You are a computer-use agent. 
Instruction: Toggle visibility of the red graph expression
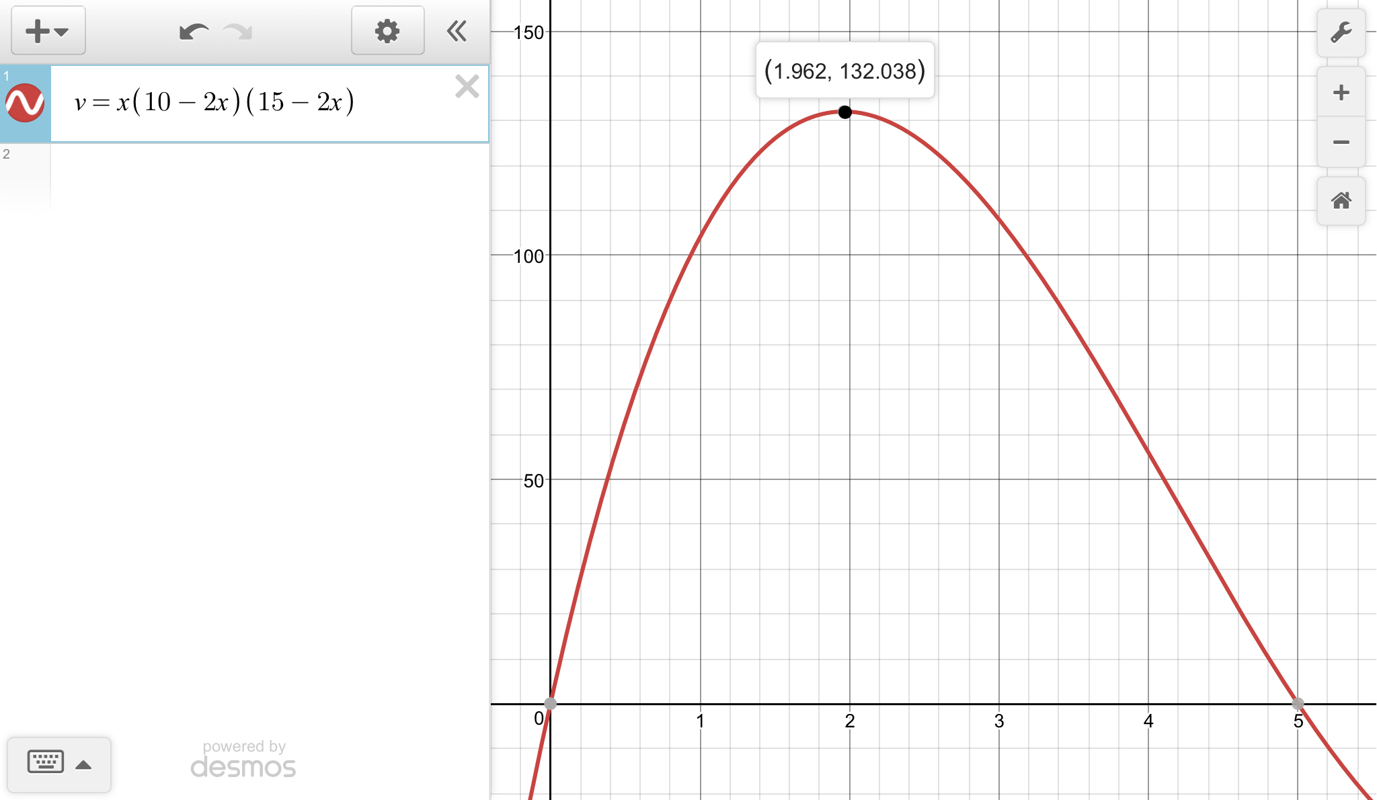pyautogui.click(x=25, y=103)
